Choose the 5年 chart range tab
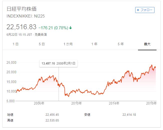 (x=121, y=44)
